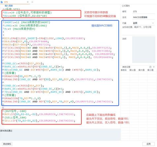Click the file icon on the ST5 tab
This screenshot has height=147, width=157.
(2, 2)
